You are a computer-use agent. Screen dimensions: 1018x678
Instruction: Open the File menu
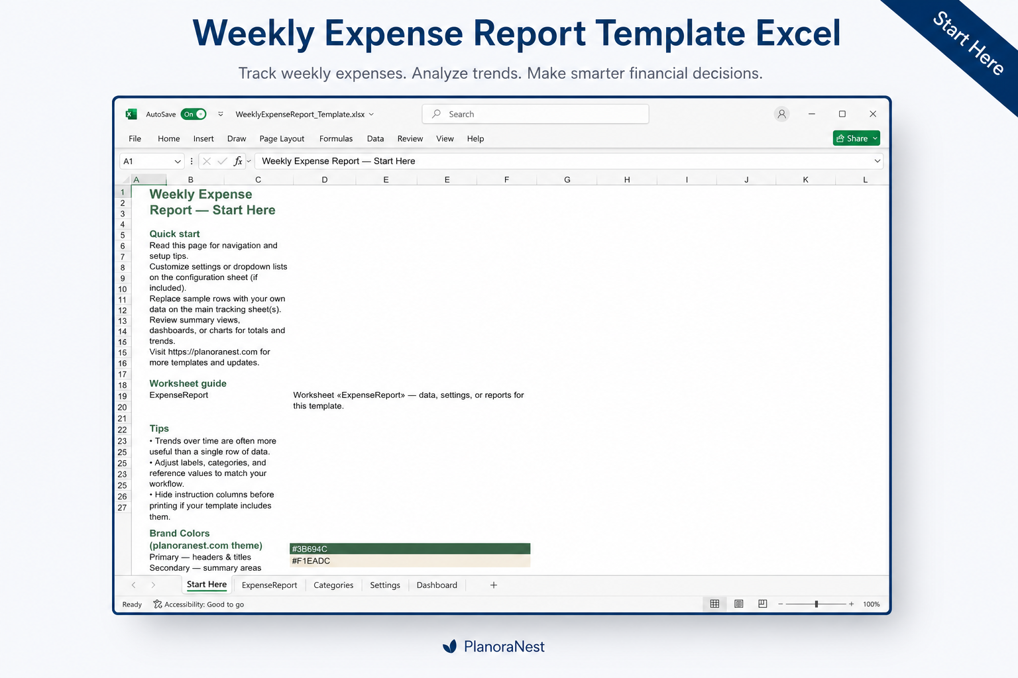pos(135,138)
